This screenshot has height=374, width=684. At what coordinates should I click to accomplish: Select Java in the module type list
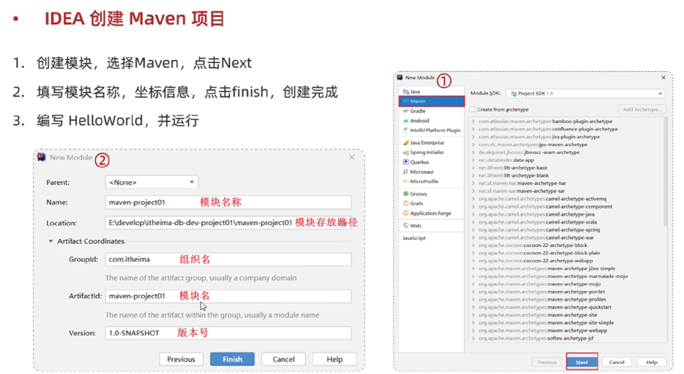(431, 91)
